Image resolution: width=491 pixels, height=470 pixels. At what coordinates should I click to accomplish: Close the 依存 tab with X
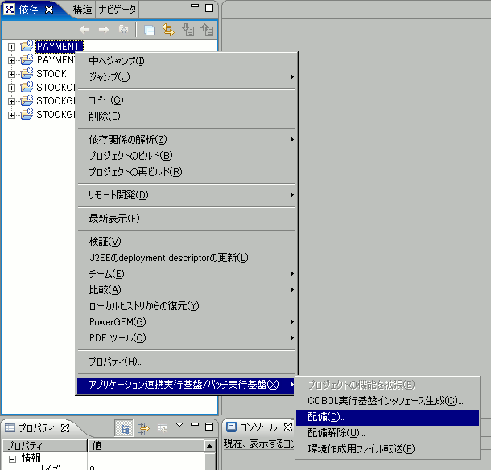(49, 10)
